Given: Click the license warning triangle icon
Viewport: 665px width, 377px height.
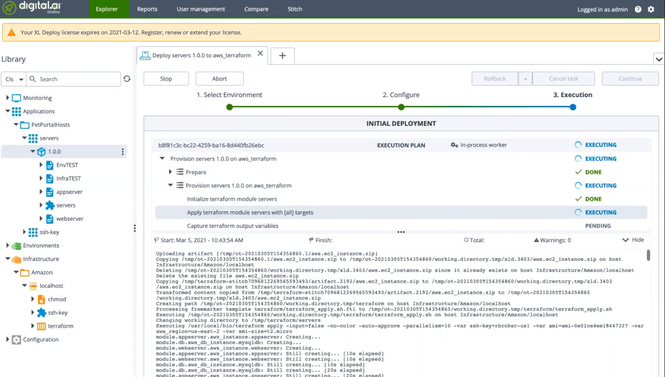Looking at the screenshot, I should (12, 32).
